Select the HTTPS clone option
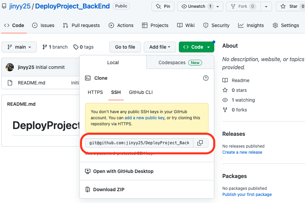The image size is (305, 203). (95, 92)
